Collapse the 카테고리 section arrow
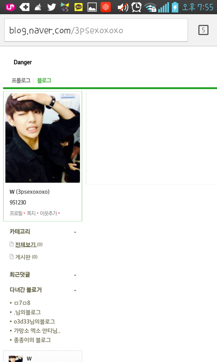This screenshot has width=217, height=362. (x=75, y=232)
